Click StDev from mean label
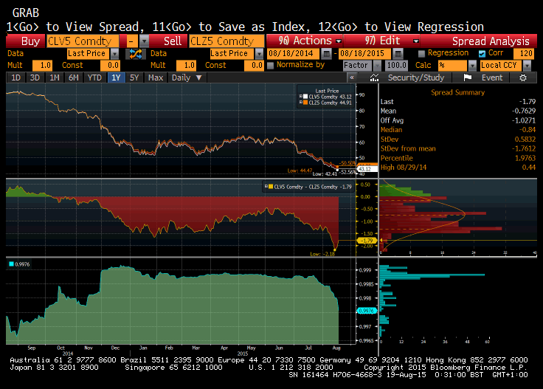The height and width of the screenshot is (389, 543). tap(408, 148)
